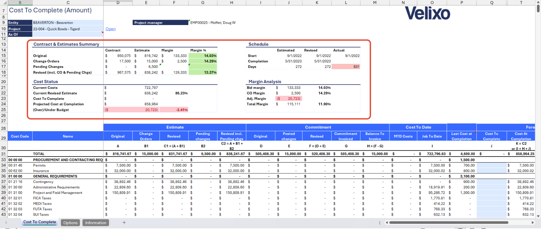Click the tab bar split handle dots

(x=380, y=223)
